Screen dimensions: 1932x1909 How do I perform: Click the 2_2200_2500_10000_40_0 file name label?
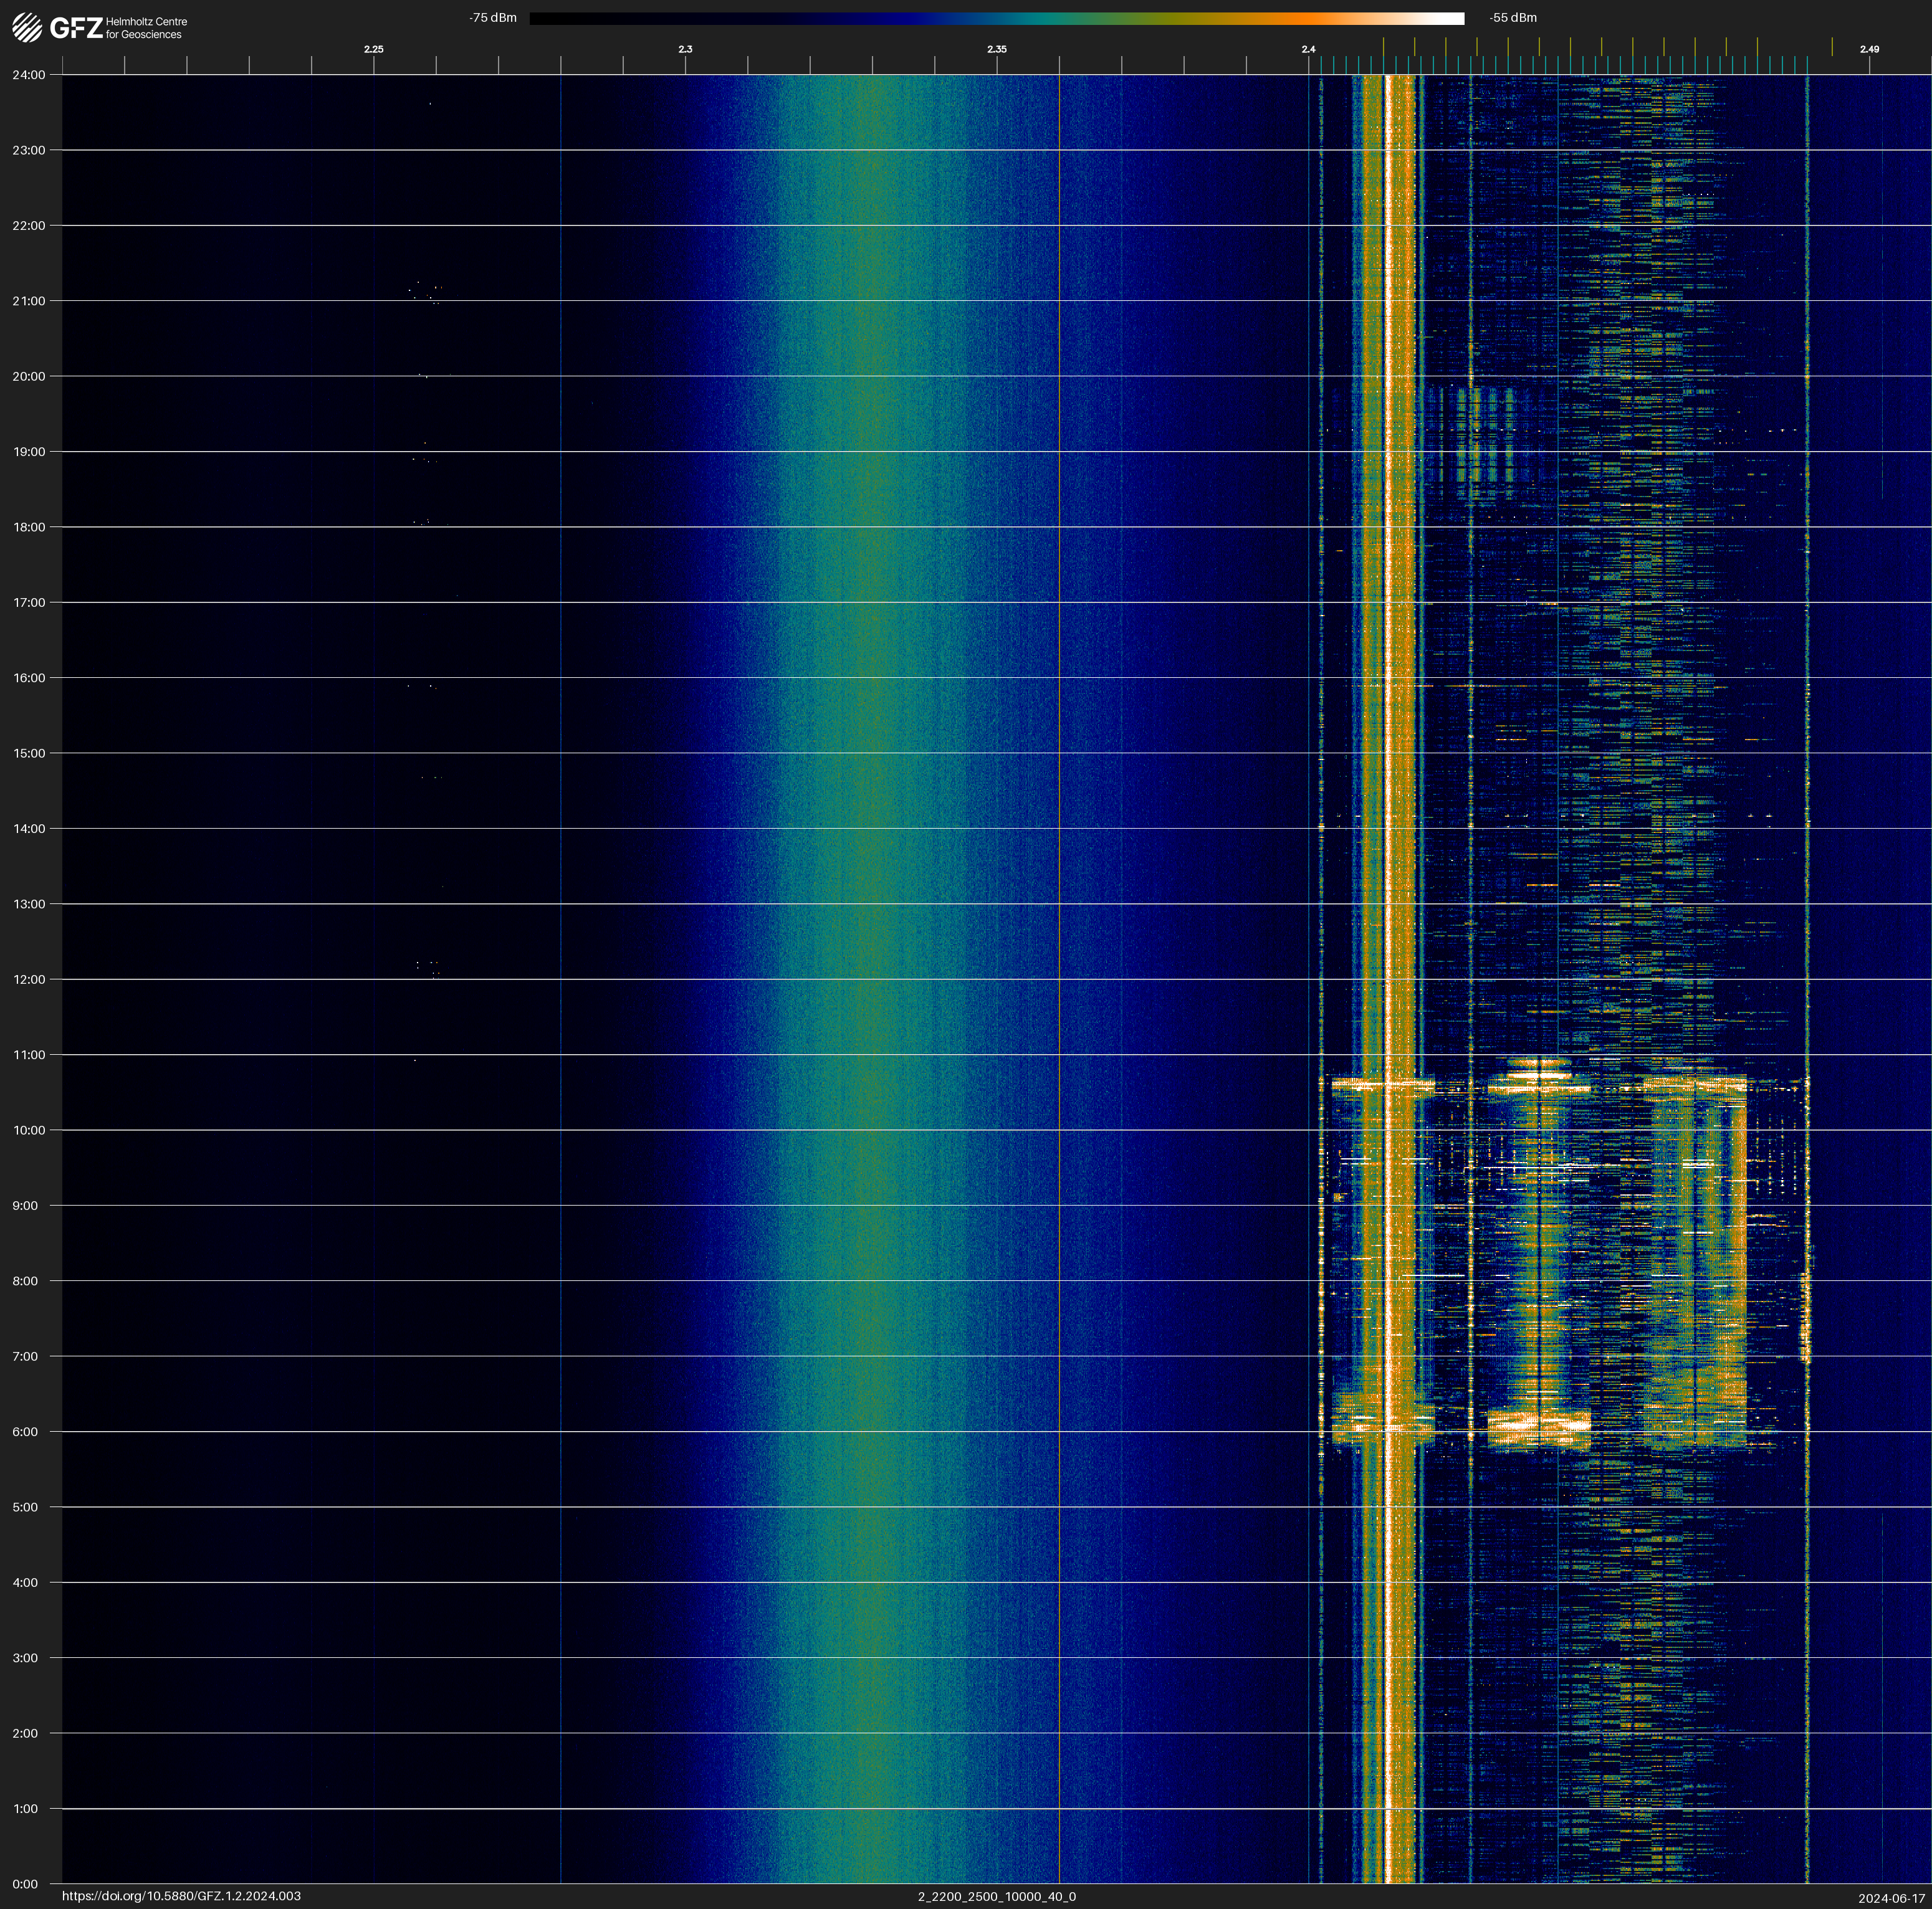coord(996,1896)
